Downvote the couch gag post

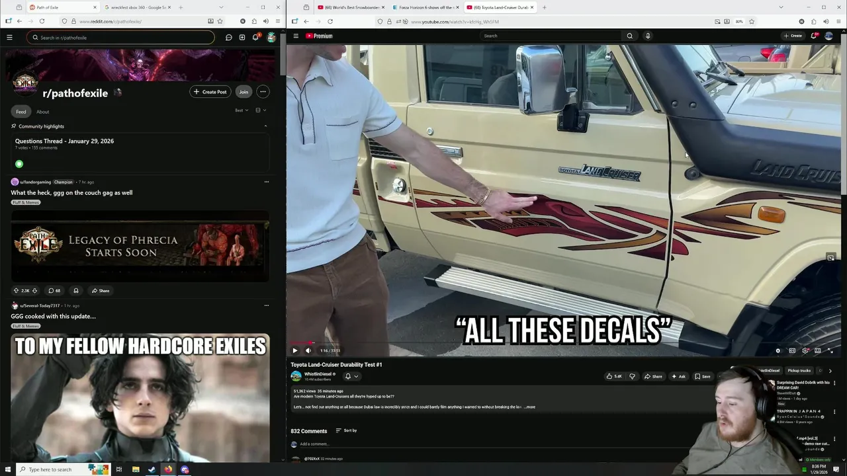(34, 291)
